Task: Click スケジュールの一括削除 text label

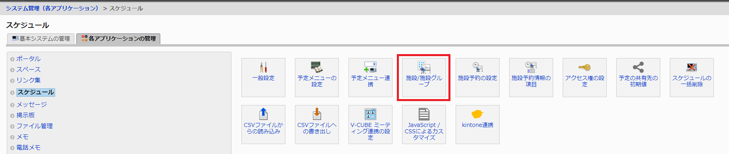Action: tap(692, 81)
